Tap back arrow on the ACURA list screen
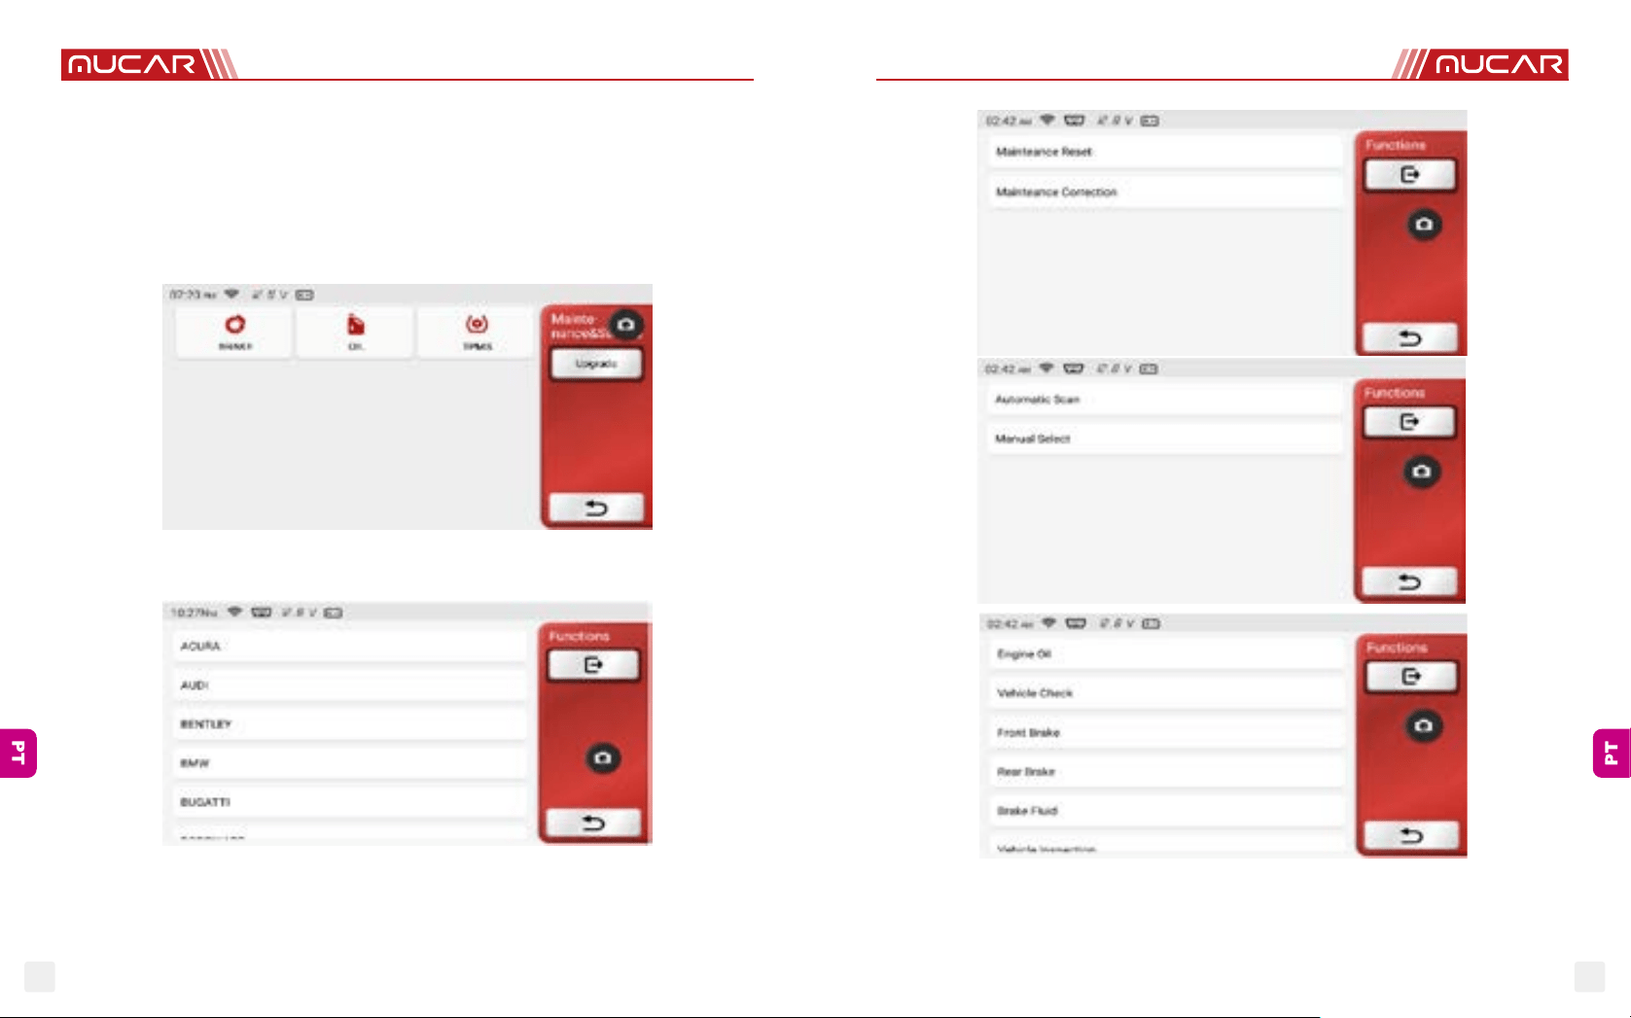 593,823
